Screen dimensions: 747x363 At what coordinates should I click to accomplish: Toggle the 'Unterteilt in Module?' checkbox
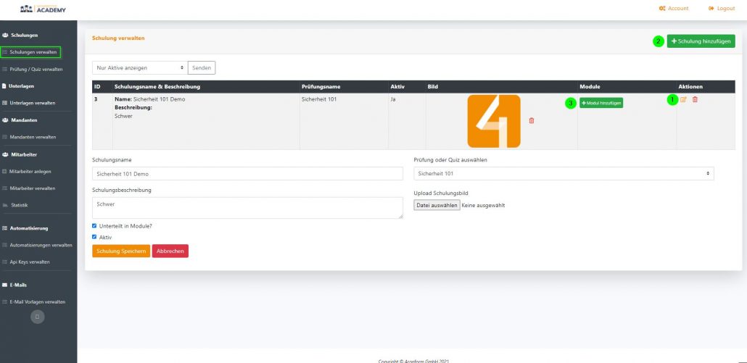click(94, 226)
